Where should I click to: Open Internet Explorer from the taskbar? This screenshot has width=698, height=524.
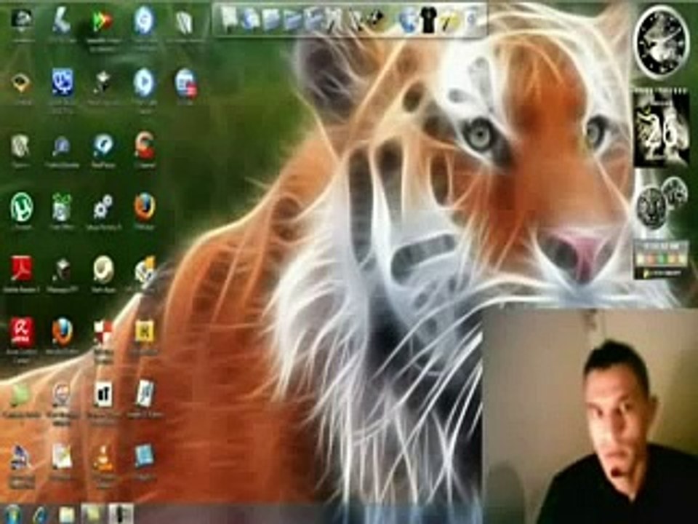41,515
